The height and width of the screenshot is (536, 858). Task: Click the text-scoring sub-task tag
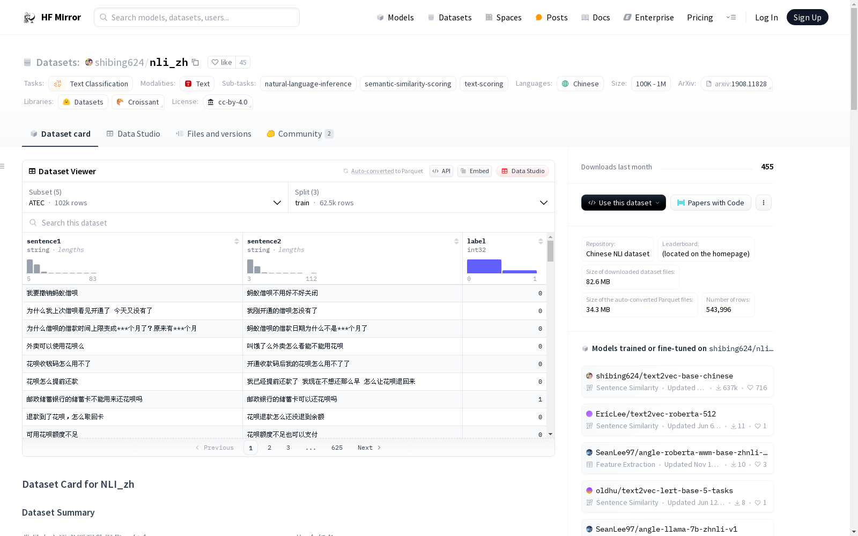click(x=484, y=84)
